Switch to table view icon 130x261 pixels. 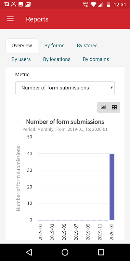click(114, 107)
